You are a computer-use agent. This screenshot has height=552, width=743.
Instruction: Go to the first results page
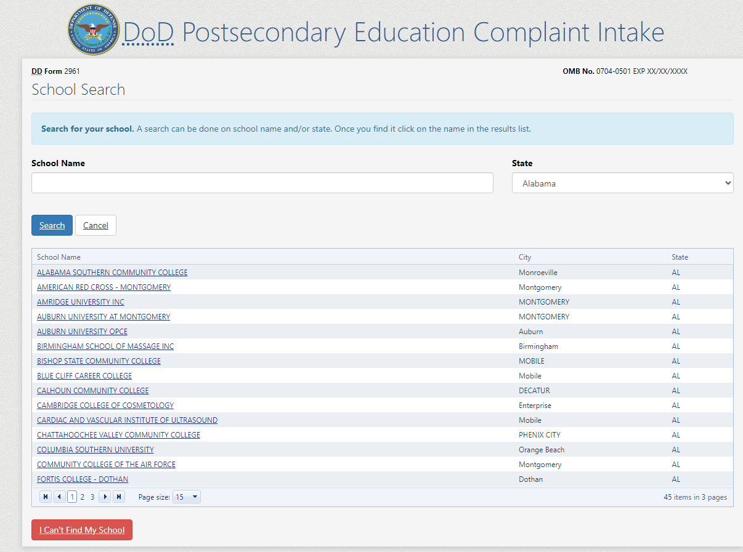tap(46, 497)
